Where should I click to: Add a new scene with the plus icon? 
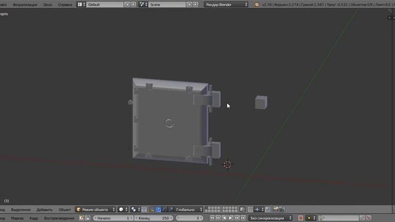[x=189, y=4]
